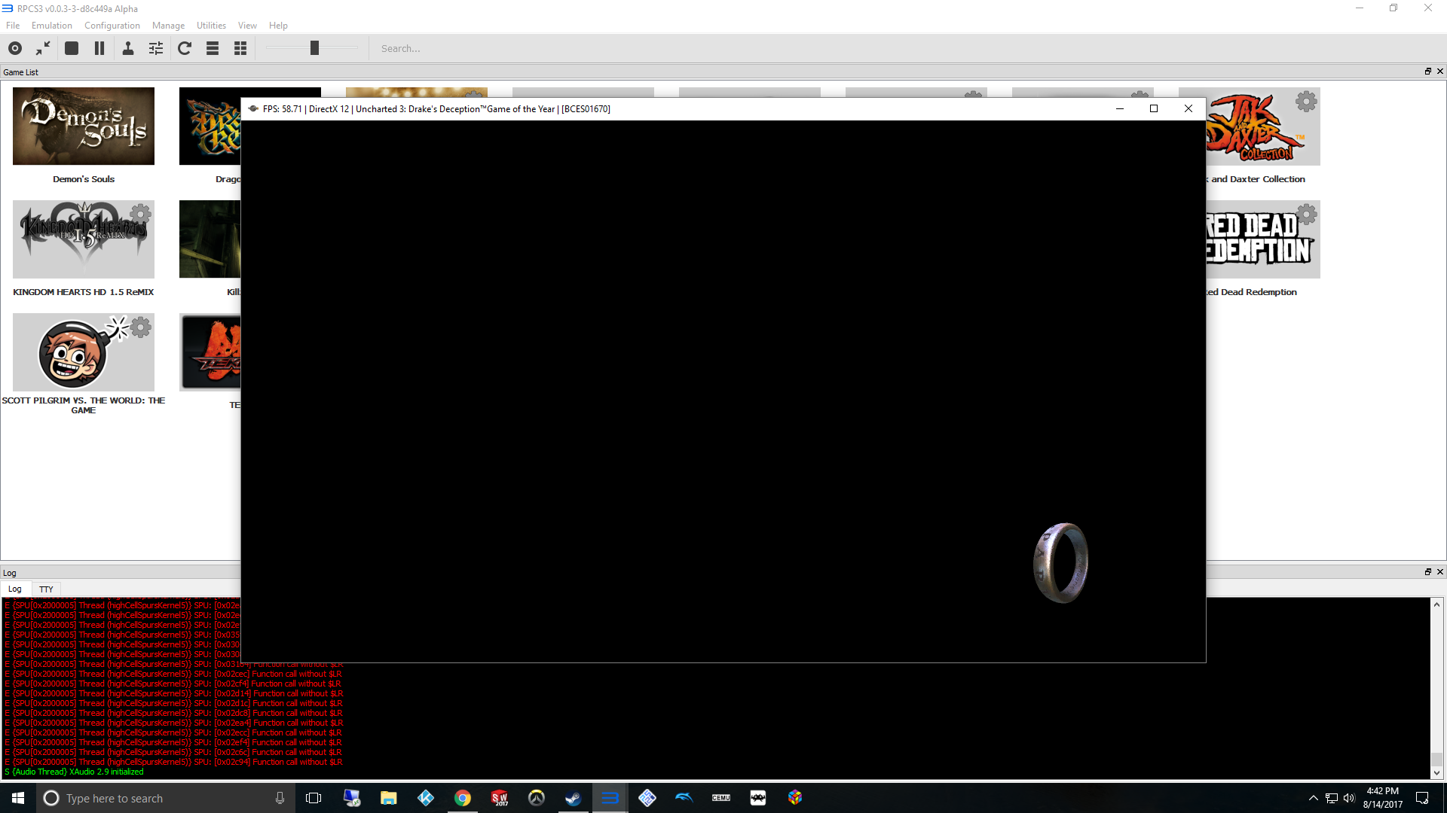The width and height of the screenshot is (1447, 813).
Task: Open CEMU from the taskbar
Action: coord(720,798)
